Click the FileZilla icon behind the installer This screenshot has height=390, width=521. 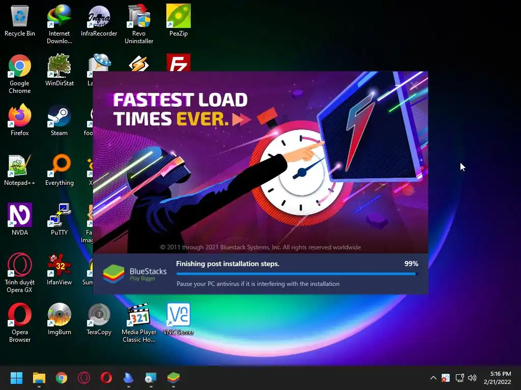179,62
